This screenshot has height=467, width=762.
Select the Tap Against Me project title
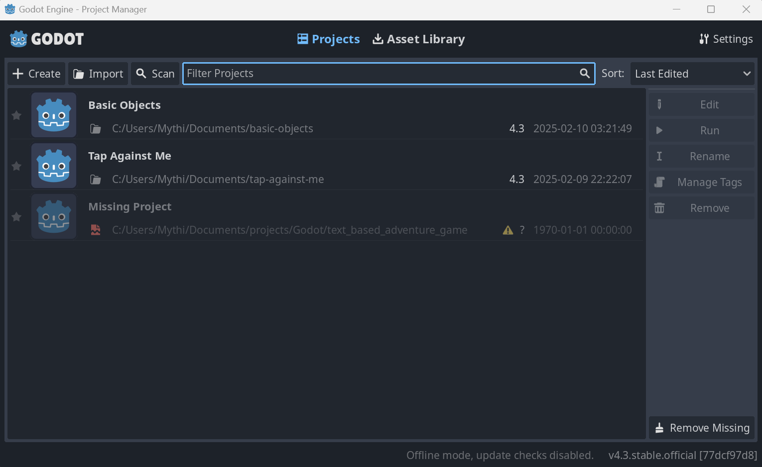coord(129,156)
